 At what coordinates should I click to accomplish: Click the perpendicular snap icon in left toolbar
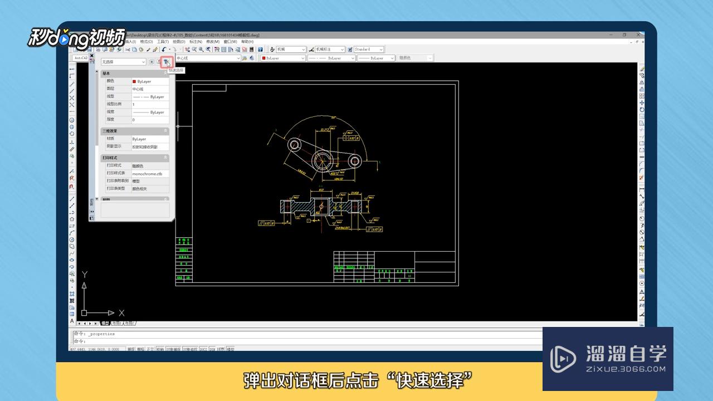coord(72,142)
